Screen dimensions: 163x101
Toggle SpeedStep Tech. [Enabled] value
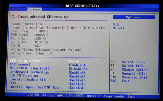77,88
